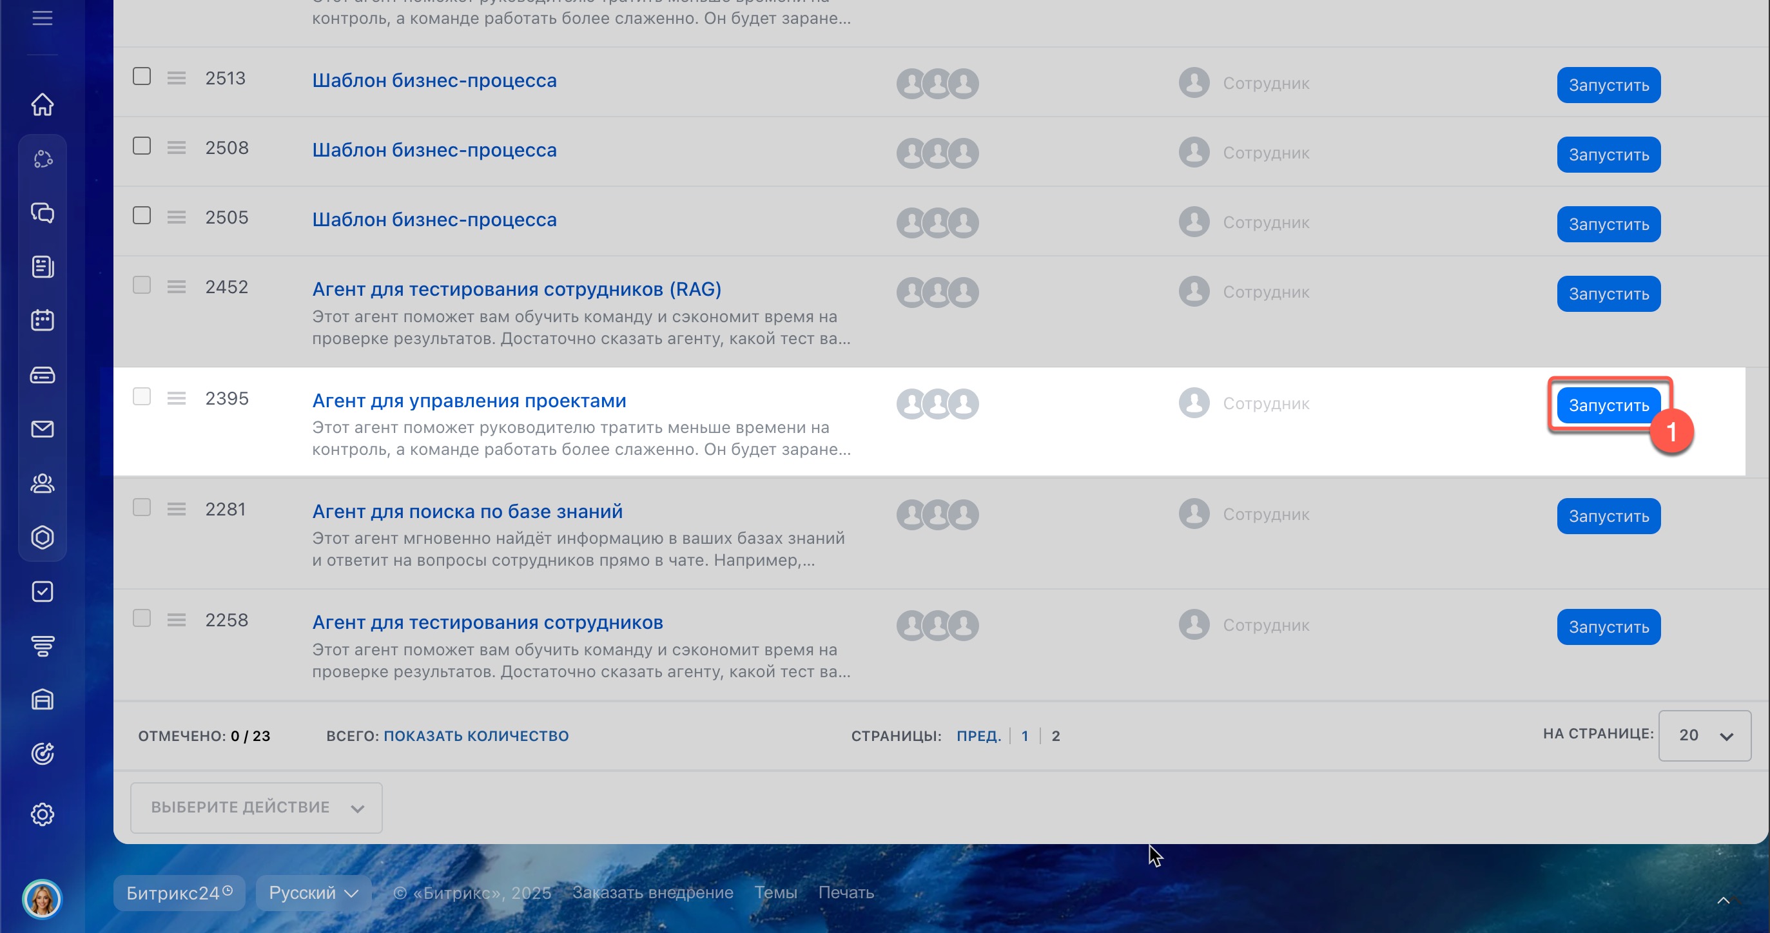
Task: Click the drag handle icon for row 2395
Action: 177,398
